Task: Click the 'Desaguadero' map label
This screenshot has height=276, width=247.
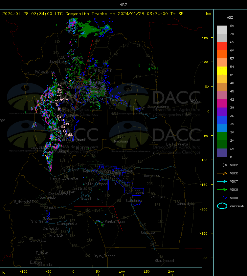Action: coord(158,107)
